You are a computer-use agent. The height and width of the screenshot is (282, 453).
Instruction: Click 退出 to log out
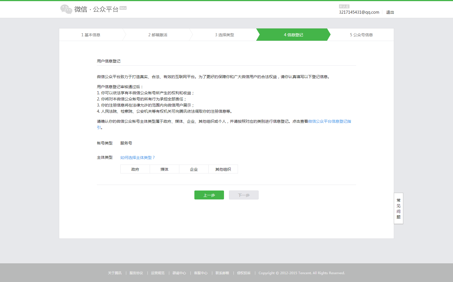(x=390, y=12)
